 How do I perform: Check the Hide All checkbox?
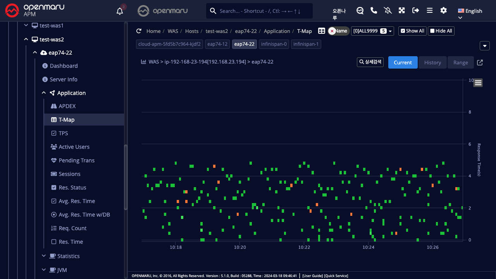441,31
